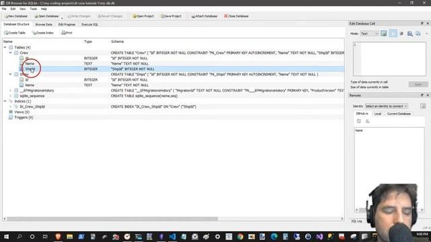Toggle the highlighted button in cell editor toolbar
Viewport: 431px width, 242px height.
click(x=393, y=34)
